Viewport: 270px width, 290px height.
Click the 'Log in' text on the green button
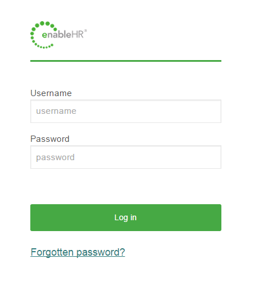125,217
